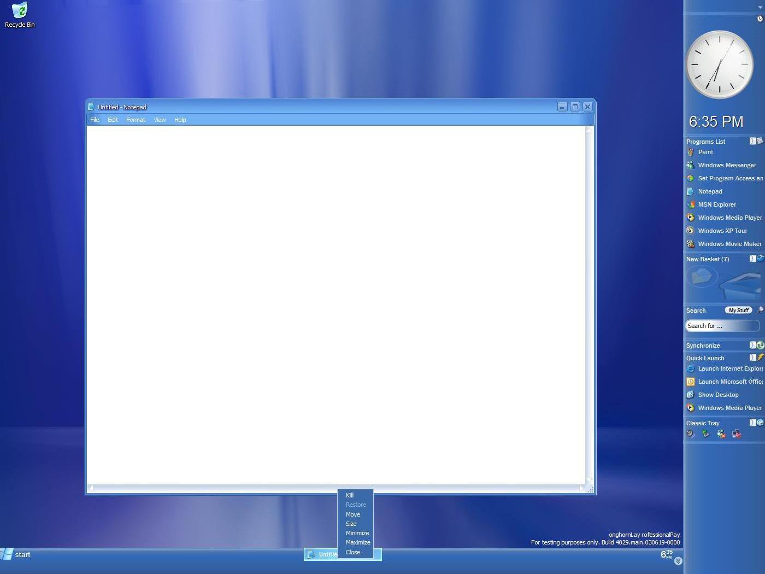Viewport: 765px width, 574px height.
Task: Launch Windows Messenger from the sidebar
Action: click(726, 165)
